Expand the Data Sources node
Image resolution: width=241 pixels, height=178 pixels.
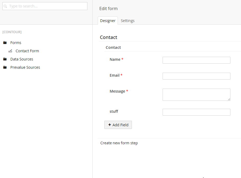pos(22,59)
